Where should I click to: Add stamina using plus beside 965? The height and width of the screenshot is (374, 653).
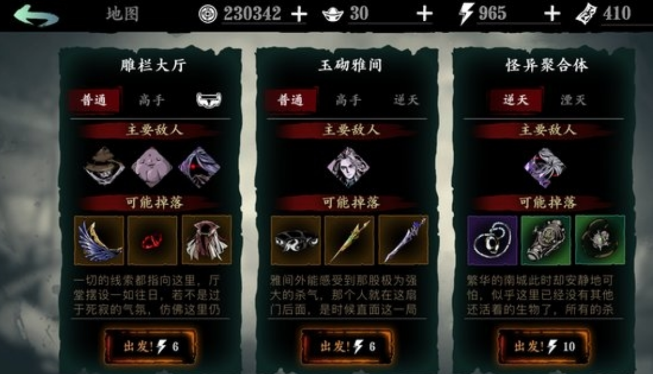point(552,15)
